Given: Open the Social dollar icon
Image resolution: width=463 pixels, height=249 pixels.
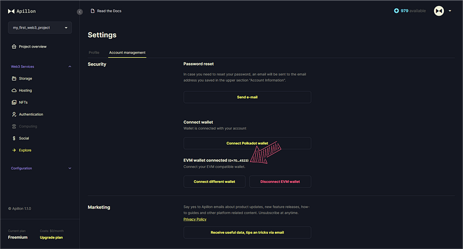Looking at the screenshot, I should [x=14, y=138].
